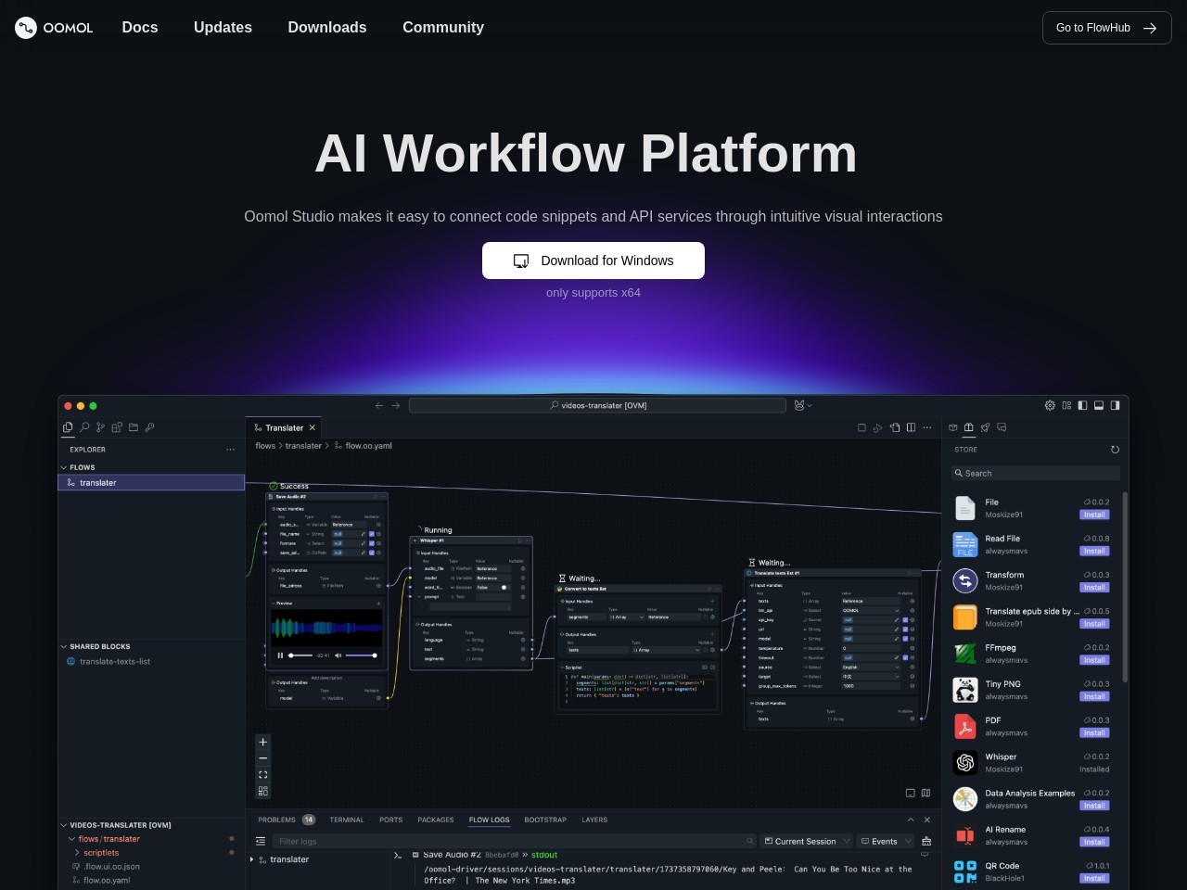
Task: Click the split editor icon in editor toolbar
Action: coord(911,427)
